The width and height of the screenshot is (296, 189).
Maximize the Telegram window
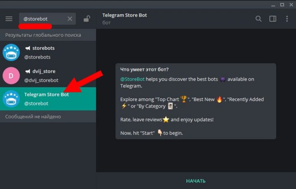pyautogui.click(x=282, y=5)
